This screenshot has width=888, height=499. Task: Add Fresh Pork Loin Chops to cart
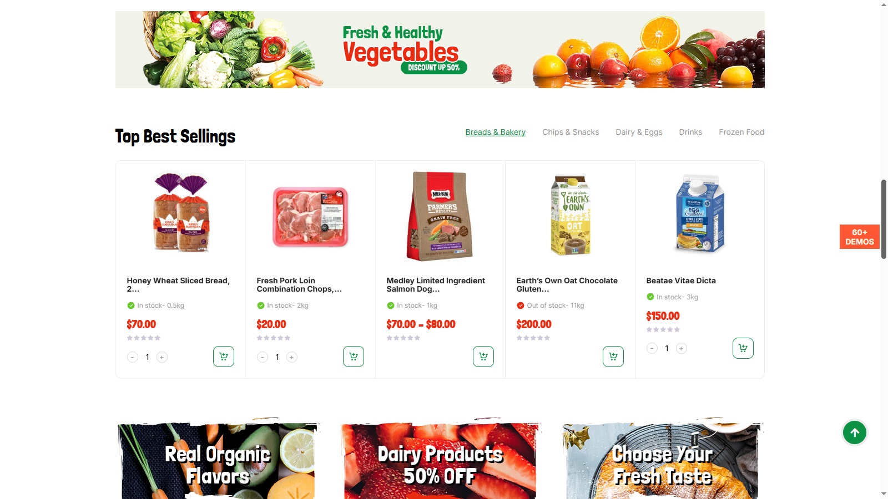point(354,357)
